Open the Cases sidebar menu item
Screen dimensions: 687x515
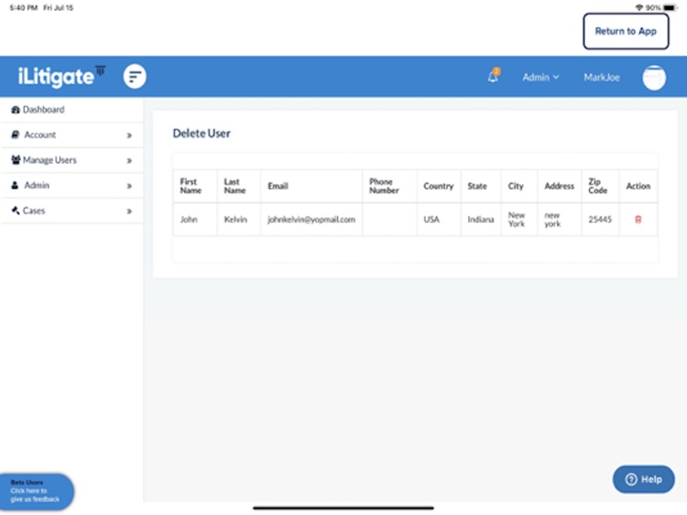[x=71, y=211]
